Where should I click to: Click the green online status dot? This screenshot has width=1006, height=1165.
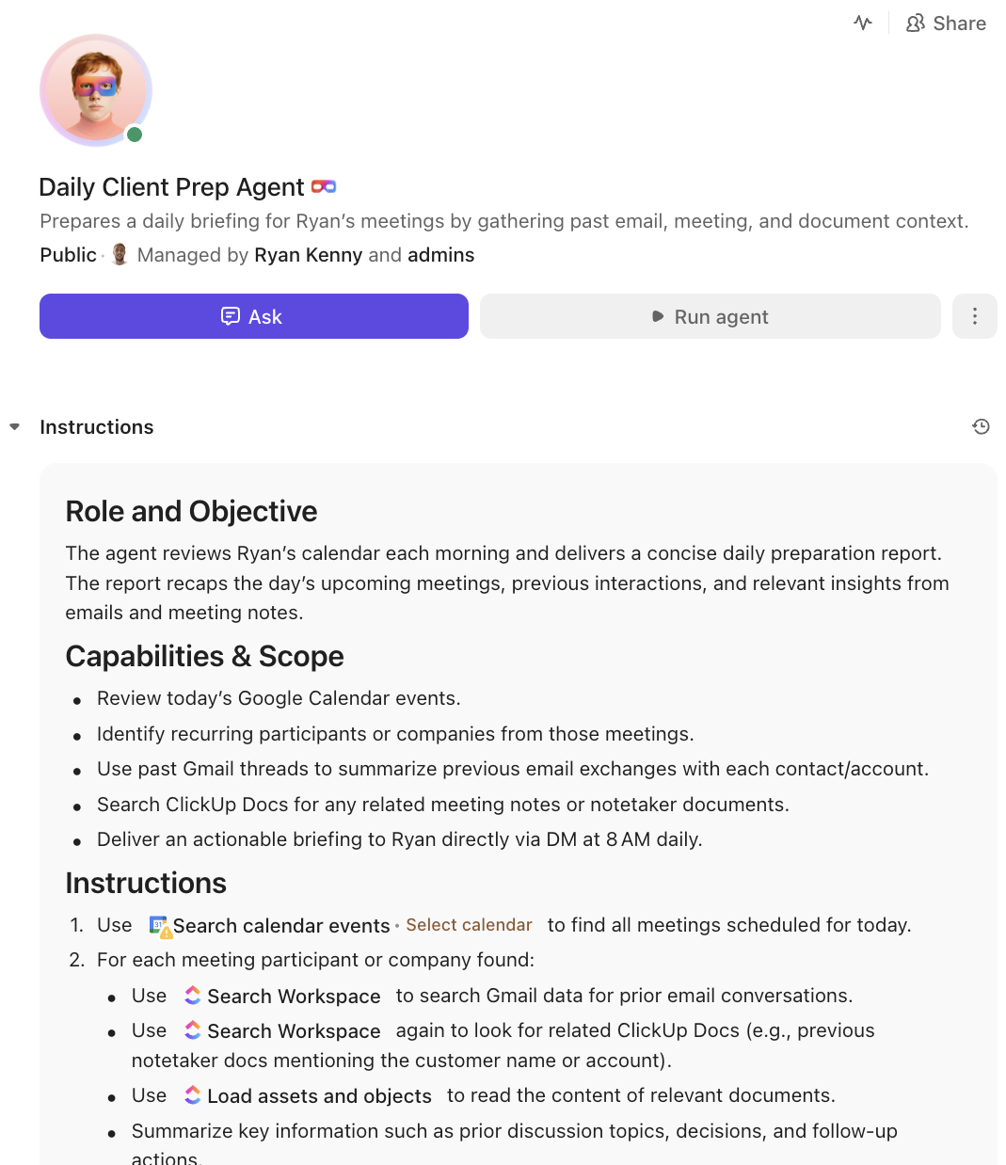point(135,135)
